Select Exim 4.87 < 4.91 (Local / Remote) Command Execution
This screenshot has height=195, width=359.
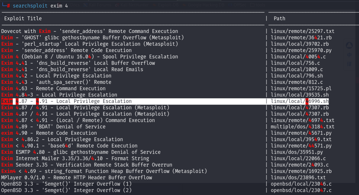tap(78, 120)
